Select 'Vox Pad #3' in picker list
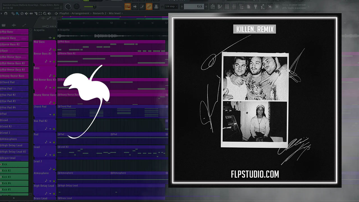Image resolution: width=359 pixels, height=202 pixels. click(14, 101)
